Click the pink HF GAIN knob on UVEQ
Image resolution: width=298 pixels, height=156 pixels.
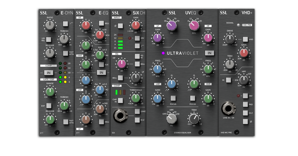pyautogui.click(x=208, y=38)
